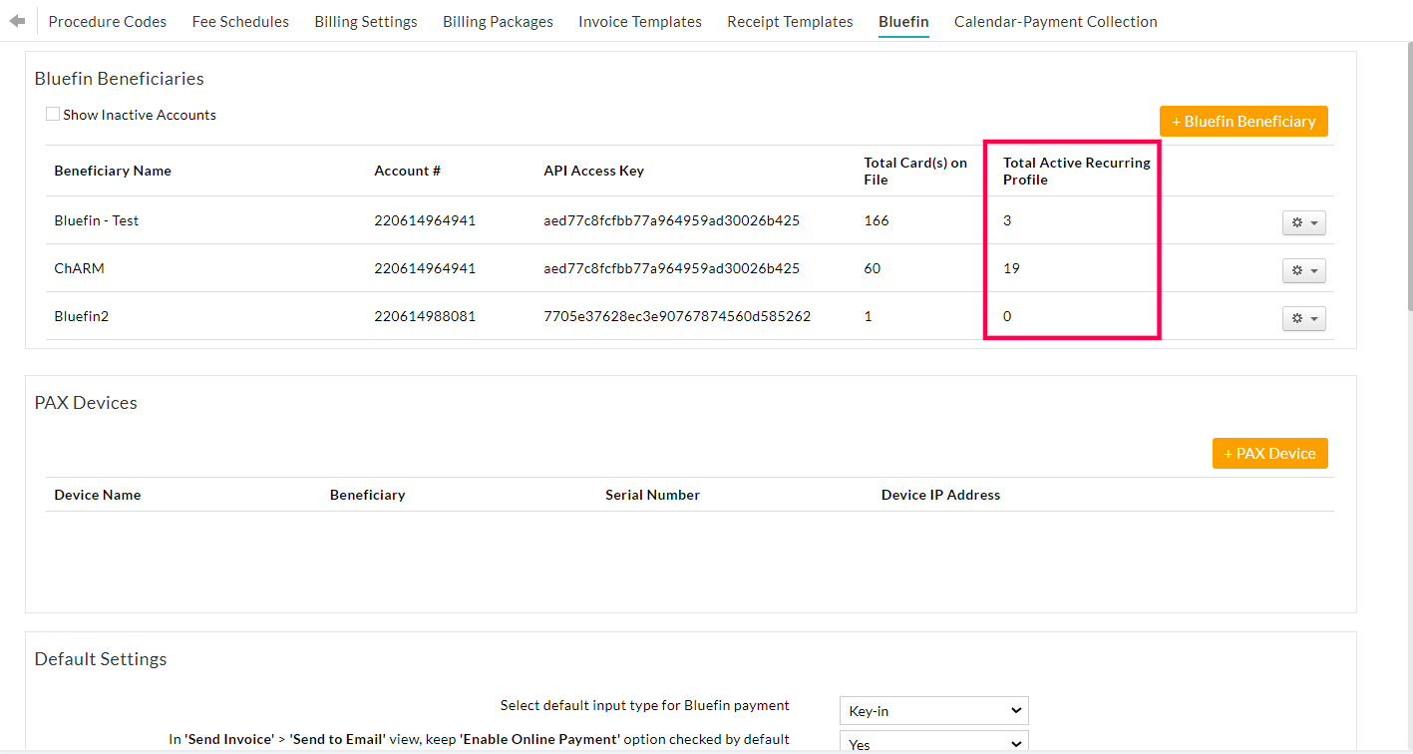Open gear menu for Bluefin - Test row
The height and width of the screenshot is (754, 1413).
(1303, 223)
